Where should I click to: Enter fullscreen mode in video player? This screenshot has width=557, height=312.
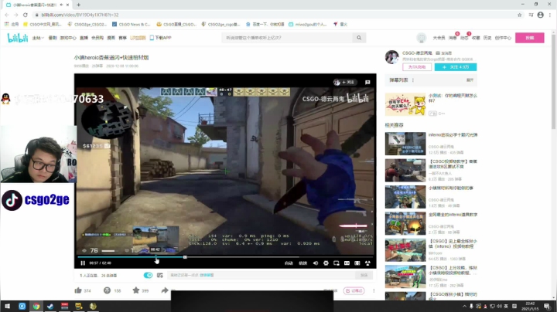click(x=367, y=263)
